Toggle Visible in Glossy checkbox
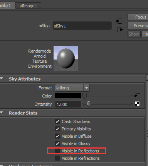 [57, 144]
